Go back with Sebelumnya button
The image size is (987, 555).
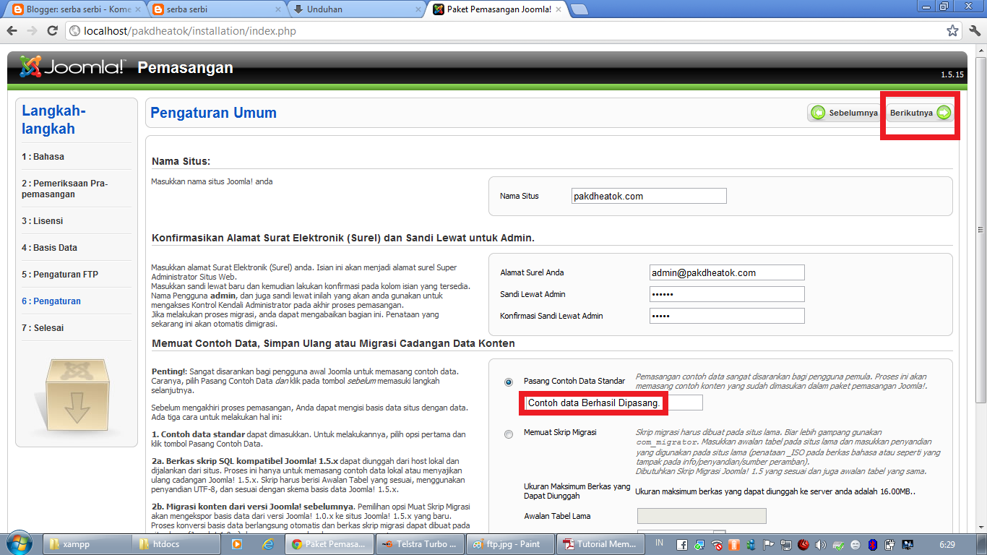(x=845, y=113)
